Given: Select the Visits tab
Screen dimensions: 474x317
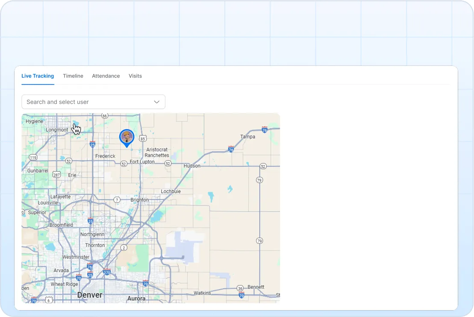Looking at the screenshot, I should 135,76.
